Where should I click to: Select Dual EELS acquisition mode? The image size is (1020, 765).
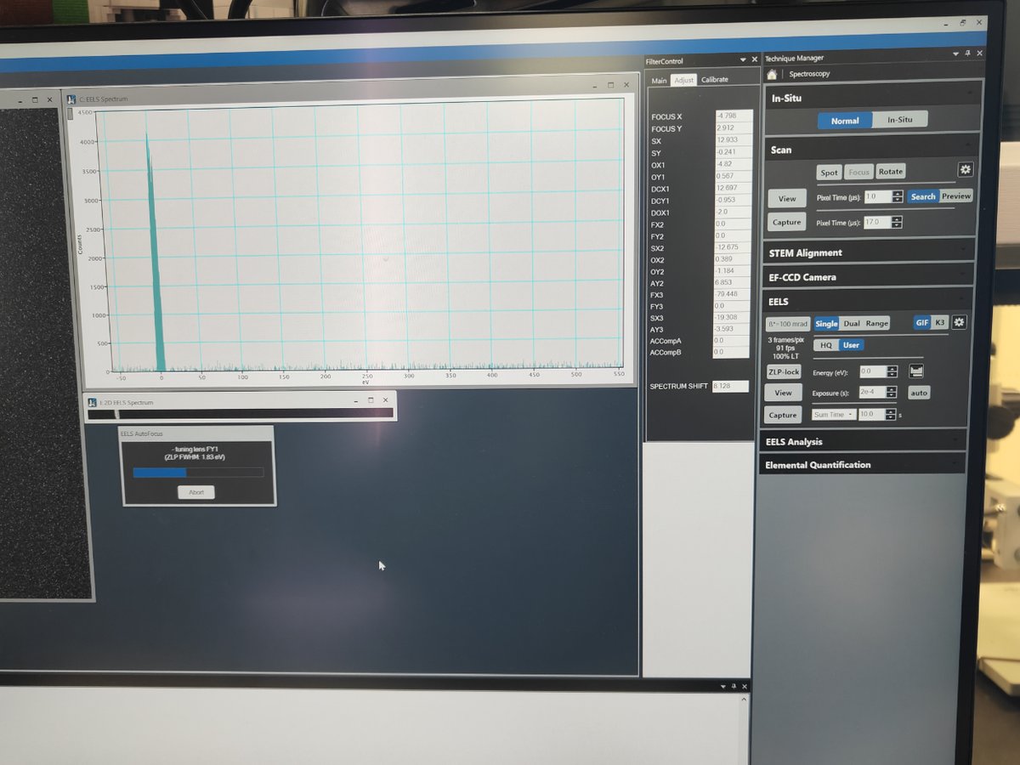coord(851,323)
